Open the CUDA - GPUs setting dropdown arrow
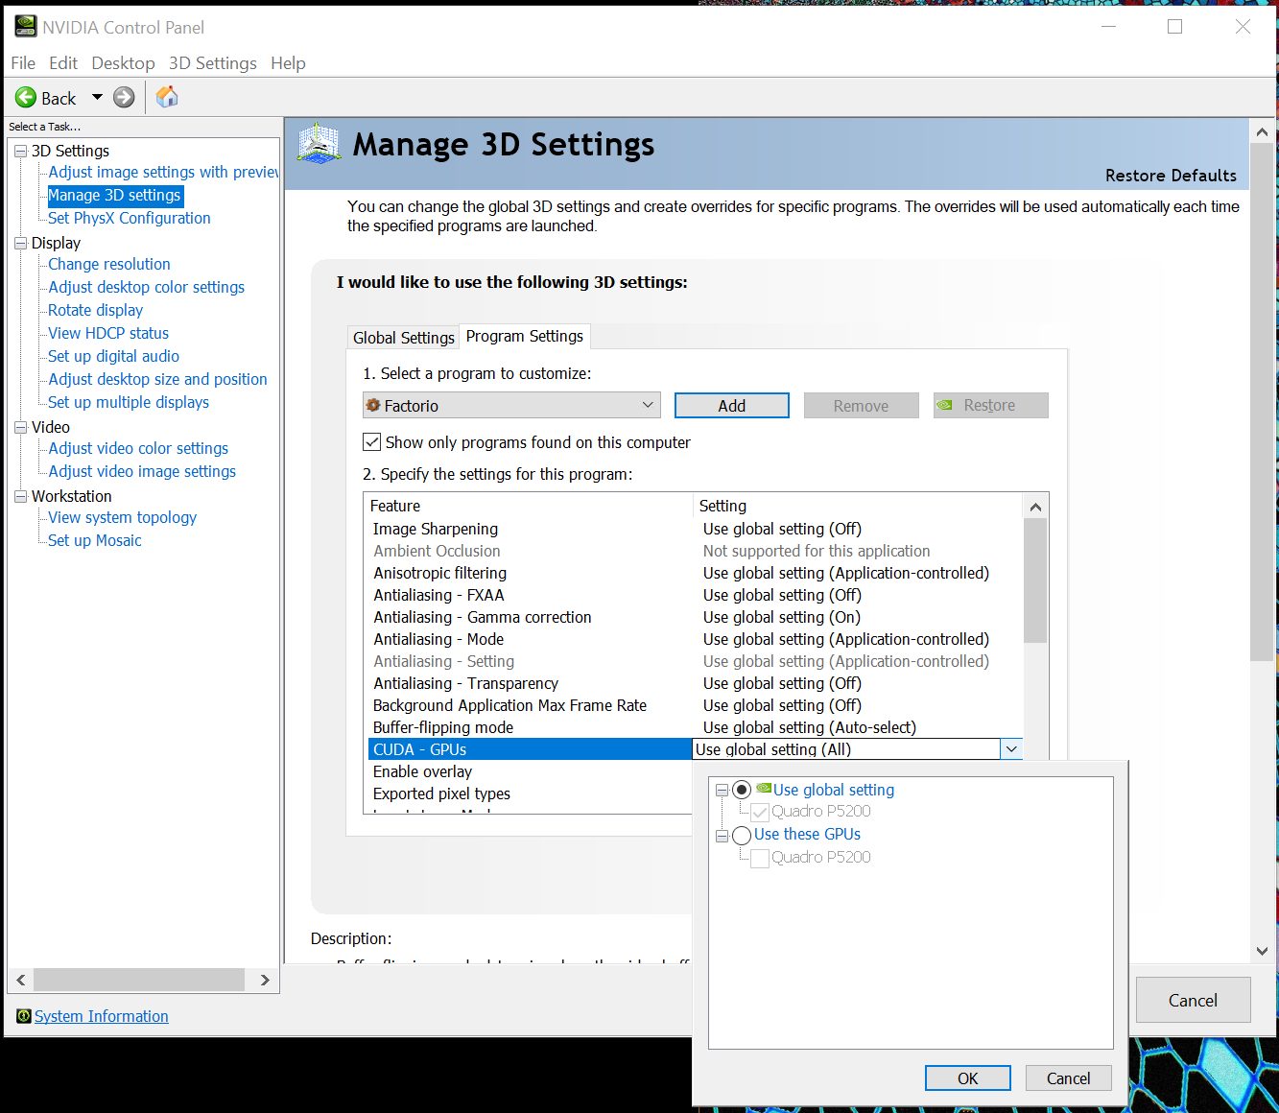This screenshot has width=1279, height=1113. (x=1011, y=749)
